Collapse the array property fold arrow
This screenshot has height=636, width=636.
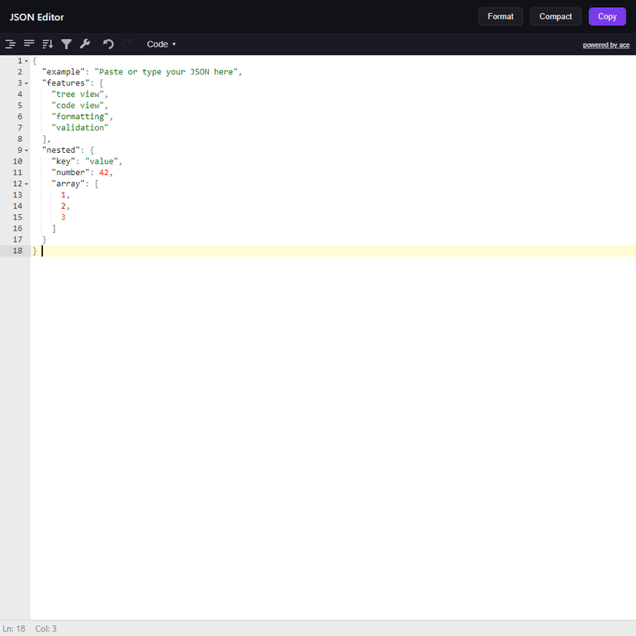(25, 183)
